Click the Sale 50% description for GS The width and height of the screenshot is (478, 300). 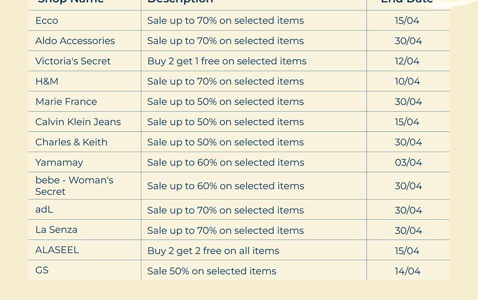coord(212,271)
